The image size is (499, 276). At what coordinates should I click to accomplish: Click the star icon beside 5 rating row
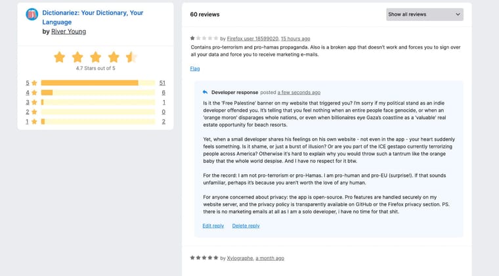tap(34, 83)
